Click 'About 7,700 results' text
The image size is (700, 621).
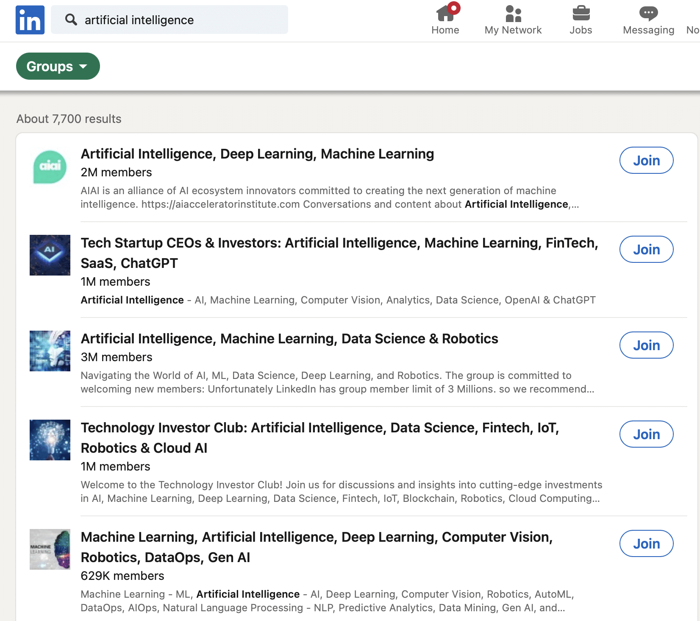click(x=69, y=119)
